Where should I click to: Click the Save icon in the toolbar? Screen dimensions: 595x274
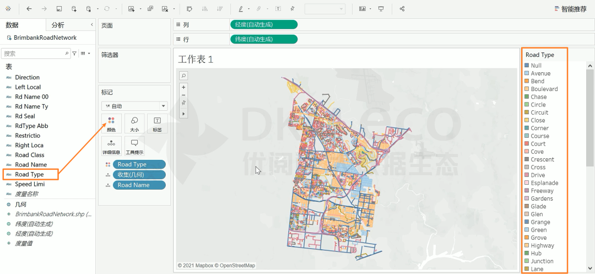[59, 9]
